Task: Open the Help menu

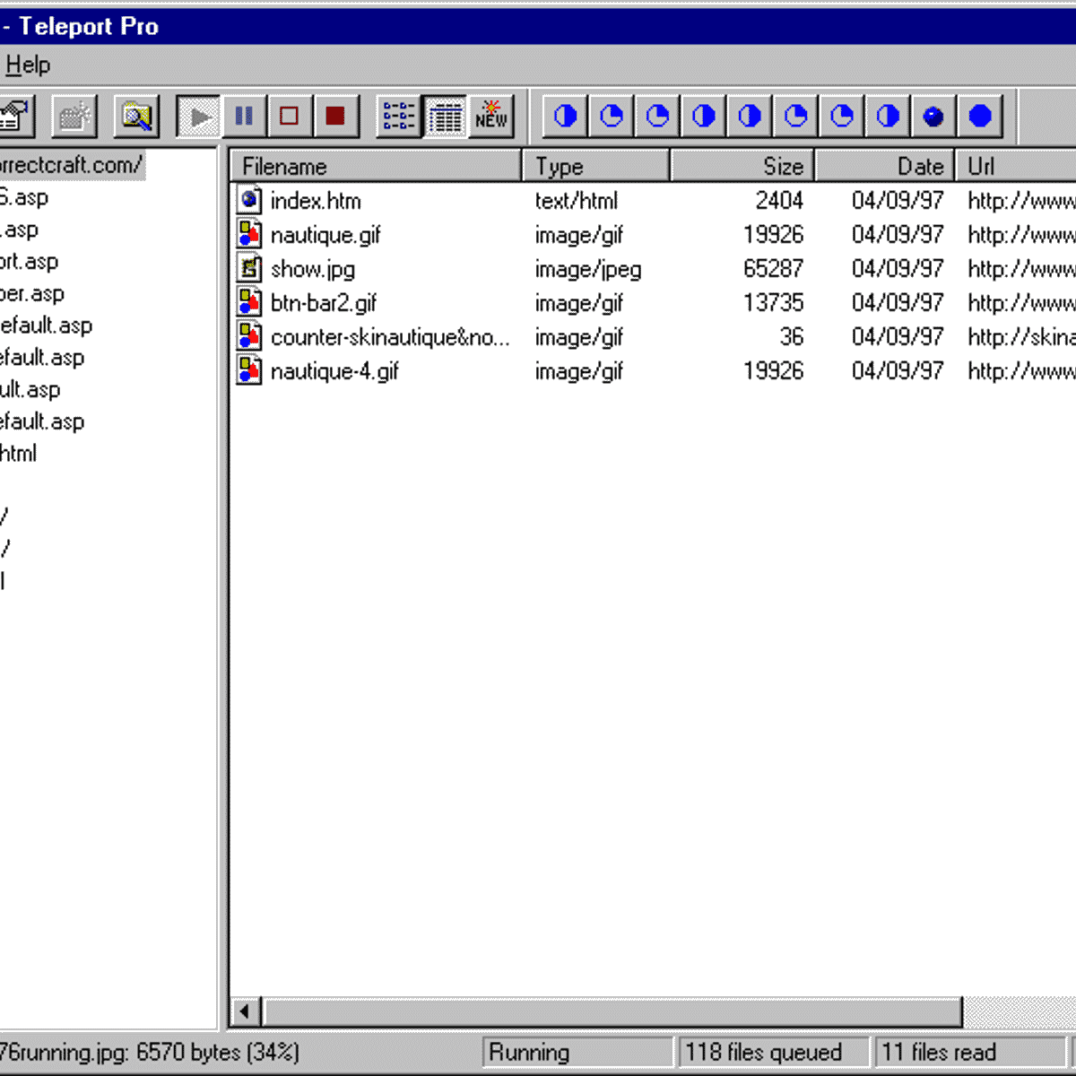Action: 28,65
